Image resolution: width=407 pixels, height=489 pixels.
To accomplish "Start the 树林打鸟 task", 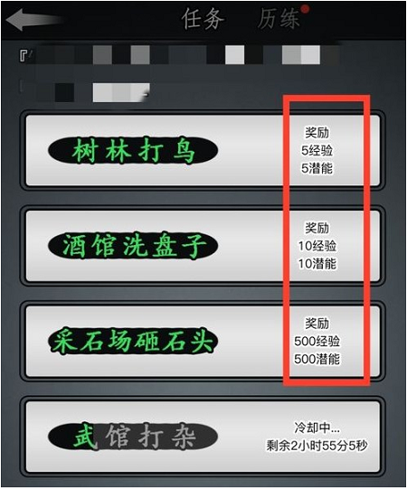I will [203, 150].
